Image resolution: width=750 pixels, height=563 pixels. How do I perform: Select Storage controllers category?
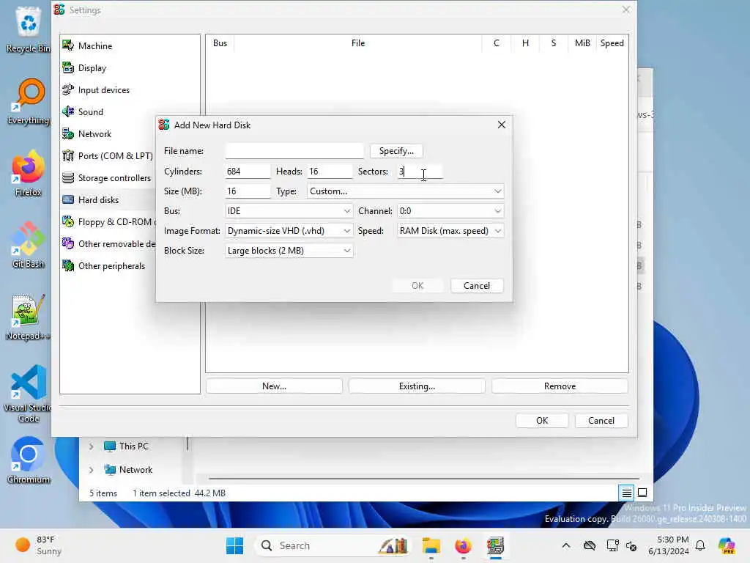(x=108, y=178)
